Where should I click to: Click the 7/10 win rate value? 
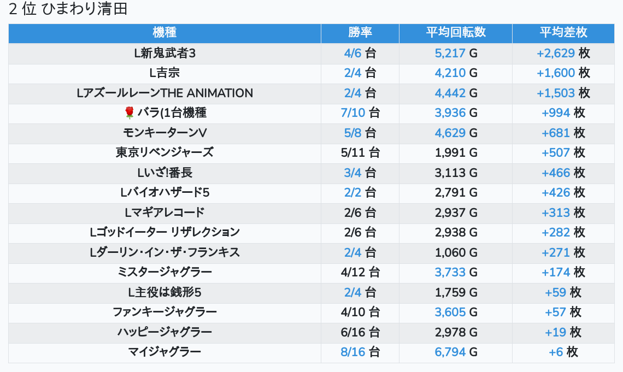tap(352, 113)
